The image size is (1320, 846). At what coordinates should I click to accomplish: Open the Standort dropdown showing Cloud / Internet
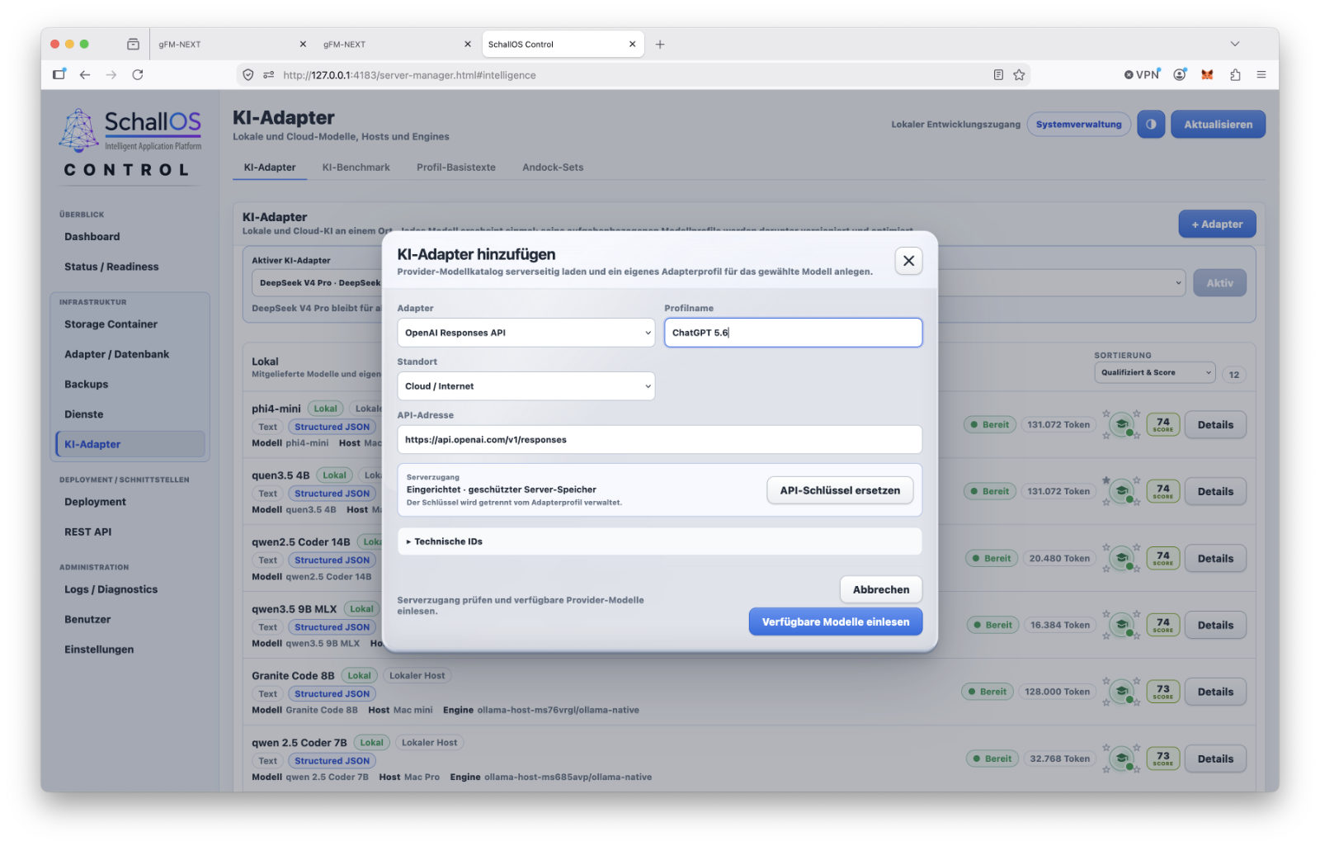[526, 386]
